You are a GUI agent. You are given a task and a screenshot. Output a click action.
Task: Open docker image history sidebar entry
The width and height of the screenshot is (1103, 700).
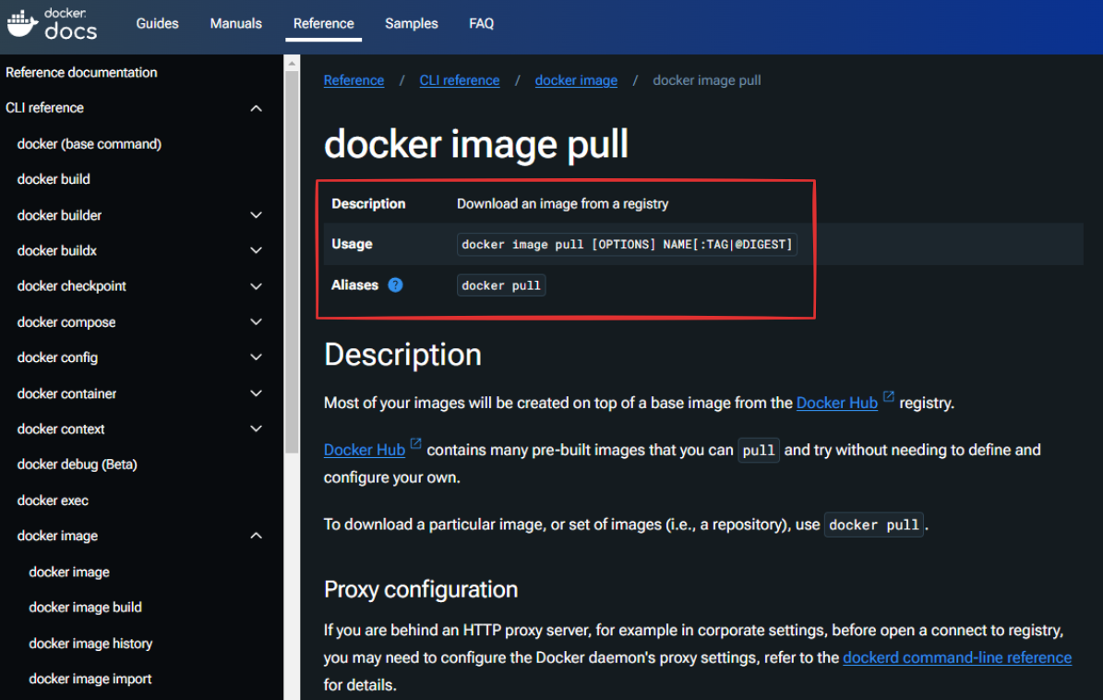pos(90,643)
